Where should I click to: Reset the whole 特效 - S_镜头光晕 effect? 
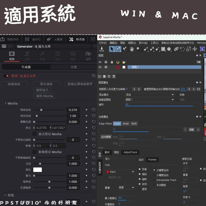click(94, 76)
